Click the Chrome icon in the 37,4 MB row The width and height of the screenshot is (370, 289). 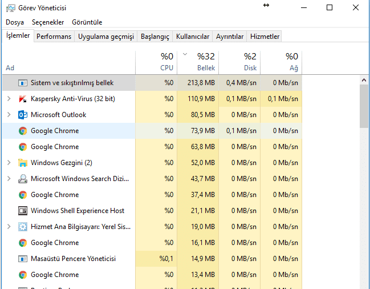coord(23,195)
